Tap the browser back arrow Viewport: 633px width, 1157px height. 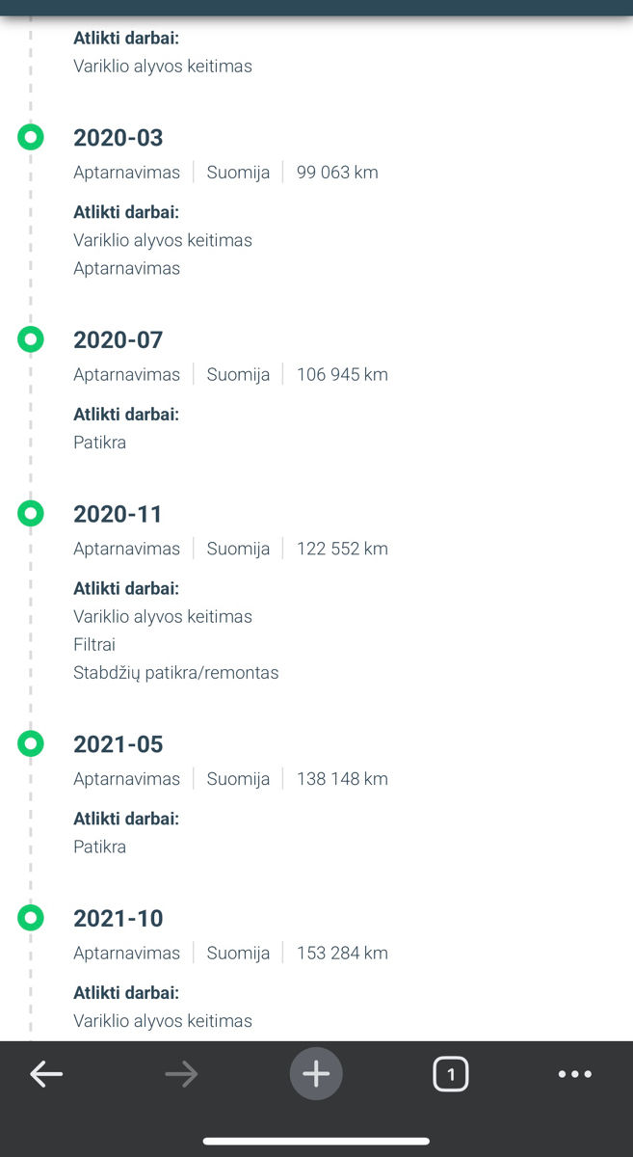tap(46, 1074)
